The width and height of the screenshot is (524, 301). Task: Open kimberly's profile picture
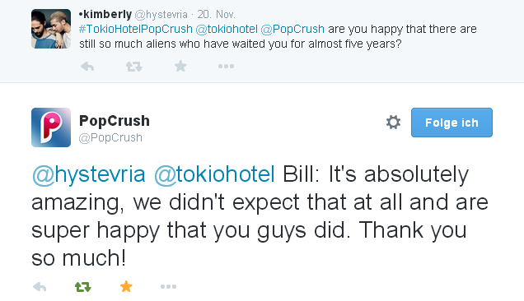(x=51, y=29)
